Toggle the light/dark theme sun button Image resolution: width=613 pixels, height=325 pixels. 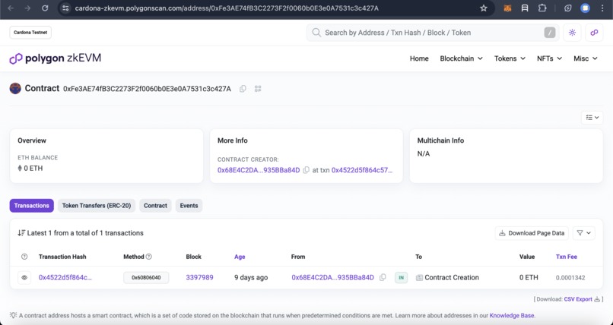(x=572, y=33)
